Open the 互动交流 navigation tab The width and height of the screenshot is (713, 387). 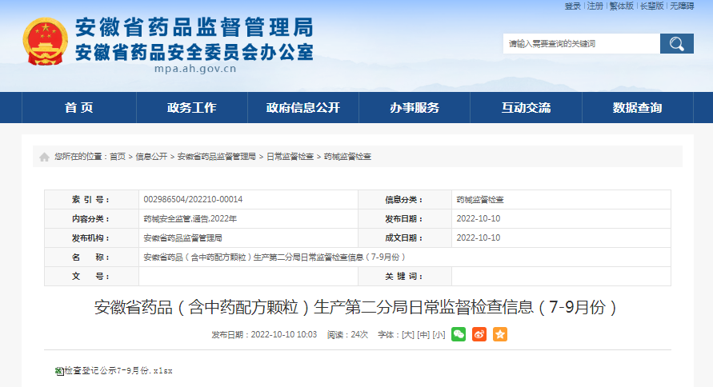coord(526,108)
